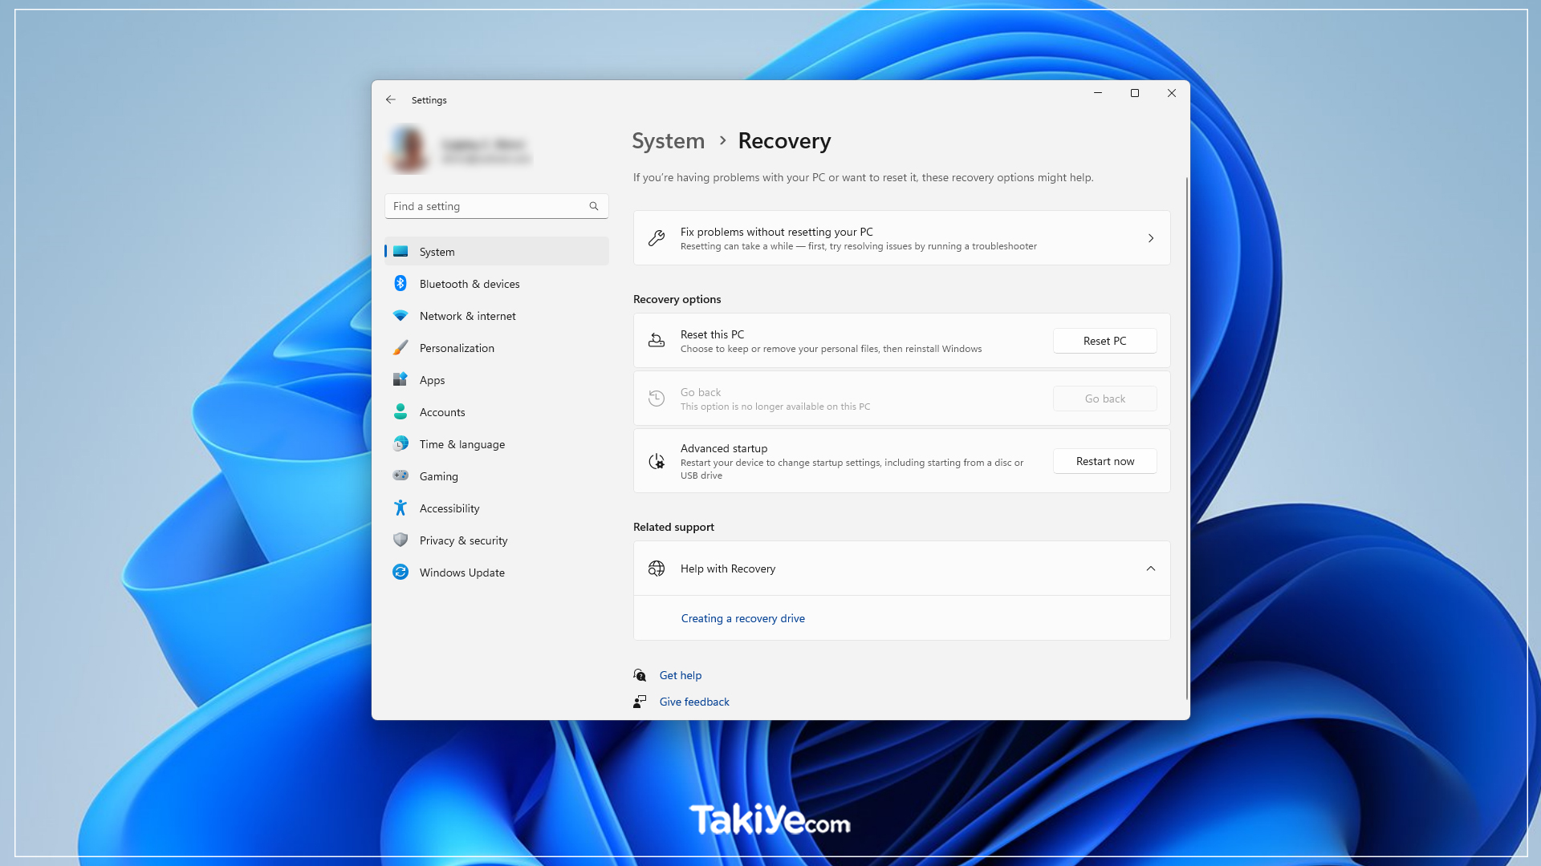Click the Go back history icon

click(x=657, y=399)
